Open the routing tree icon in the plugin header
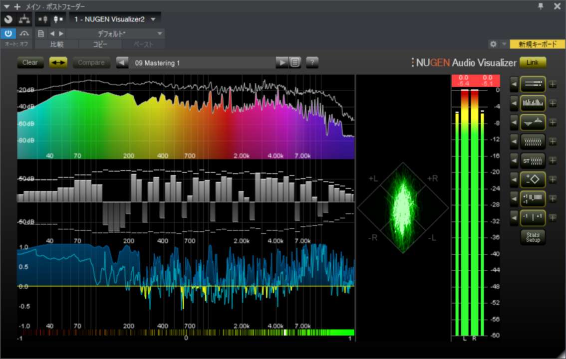 [x=24, y=19]
